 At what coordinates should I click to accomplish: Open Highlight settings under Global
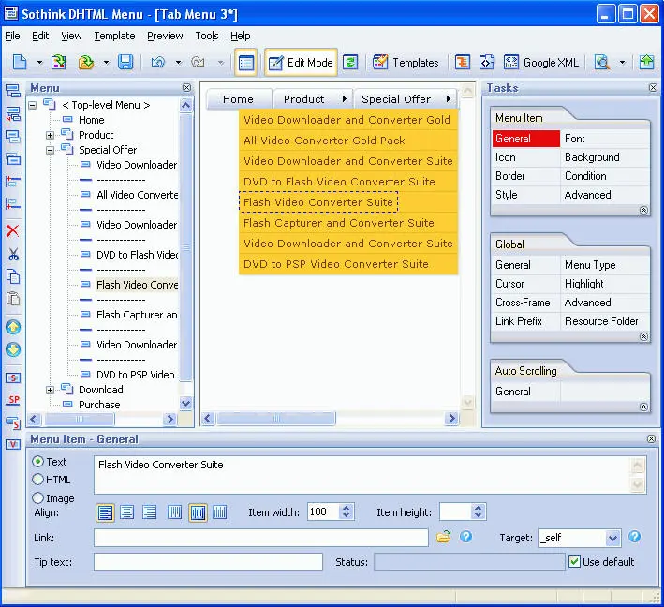point(584,284)
